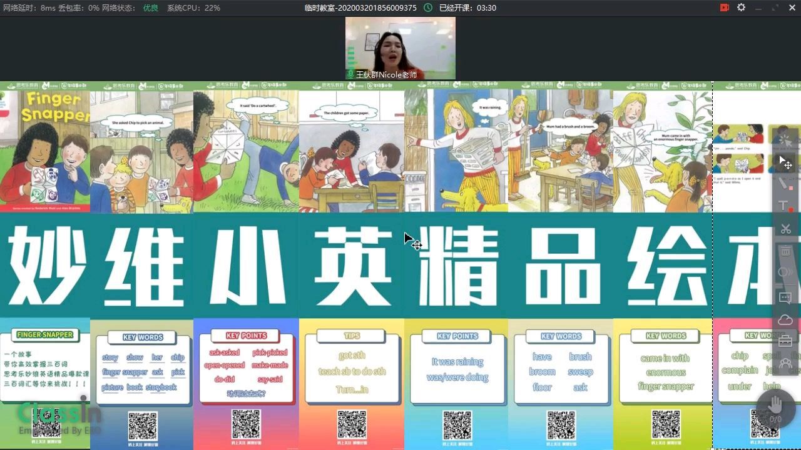Click 'open-opened' in the red card
This screenshot has height=450, width=801.
225,366
